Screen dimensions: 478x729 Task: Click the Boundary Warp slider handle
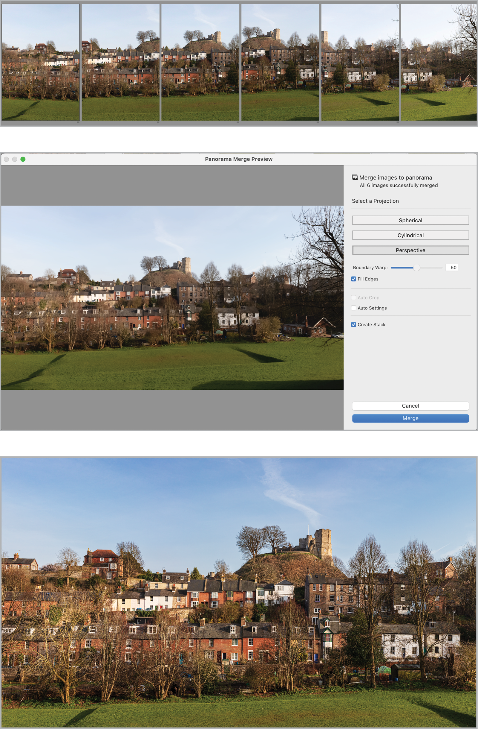point(416,268)
